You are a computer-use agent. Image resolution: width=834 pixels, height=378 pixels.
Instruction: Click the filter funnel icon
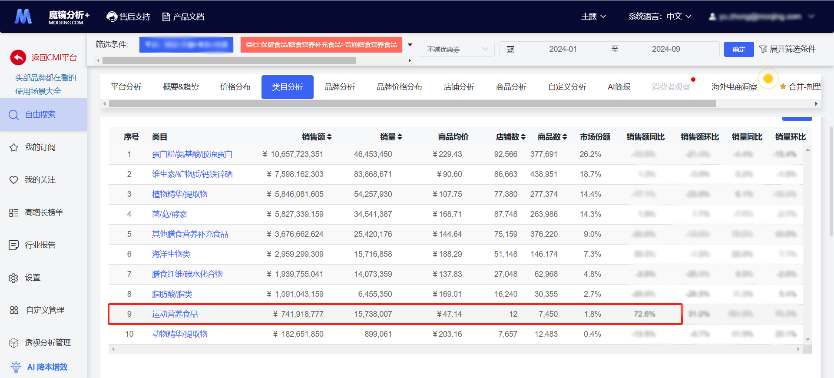(763, 49)
